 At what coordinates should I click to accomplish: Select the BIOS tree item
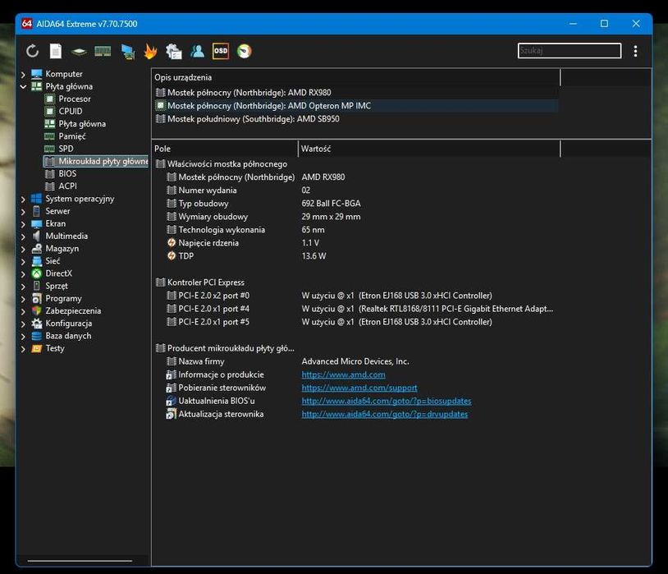(67, 173)
